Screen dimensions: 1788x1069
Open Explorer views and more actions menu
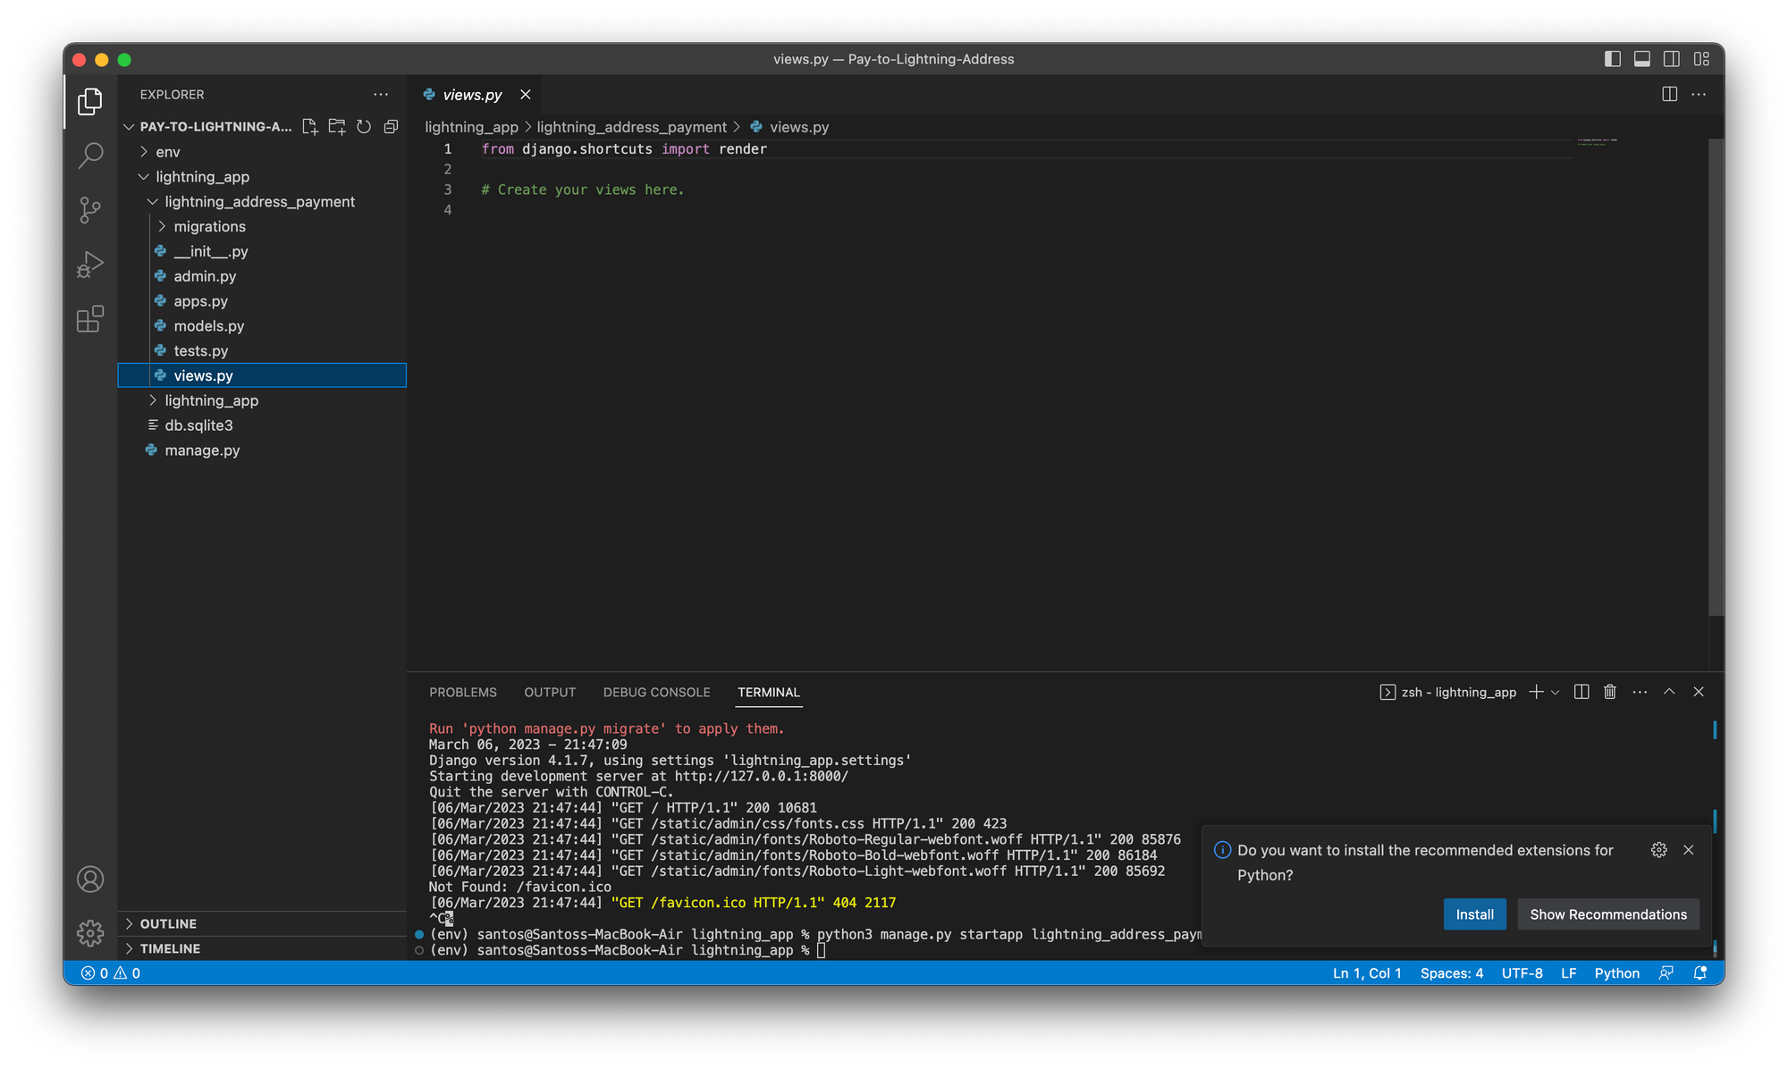[381, 94]
